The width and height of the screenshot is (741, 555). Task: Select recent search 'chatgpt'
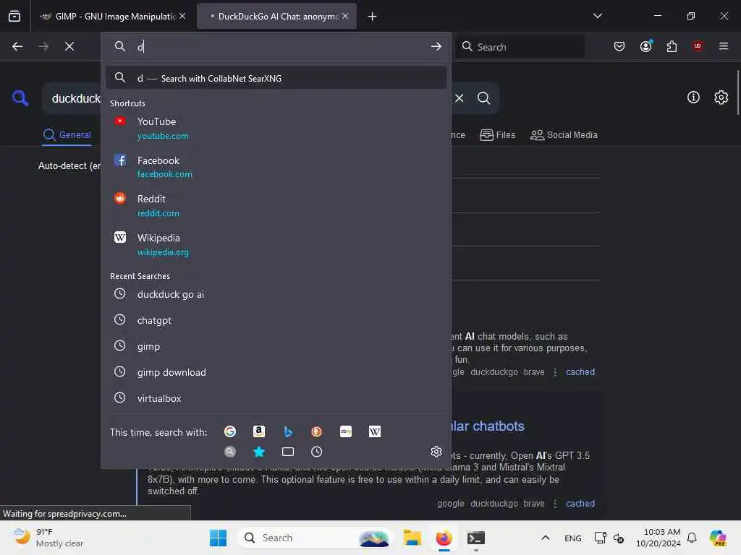click(276, 320)
